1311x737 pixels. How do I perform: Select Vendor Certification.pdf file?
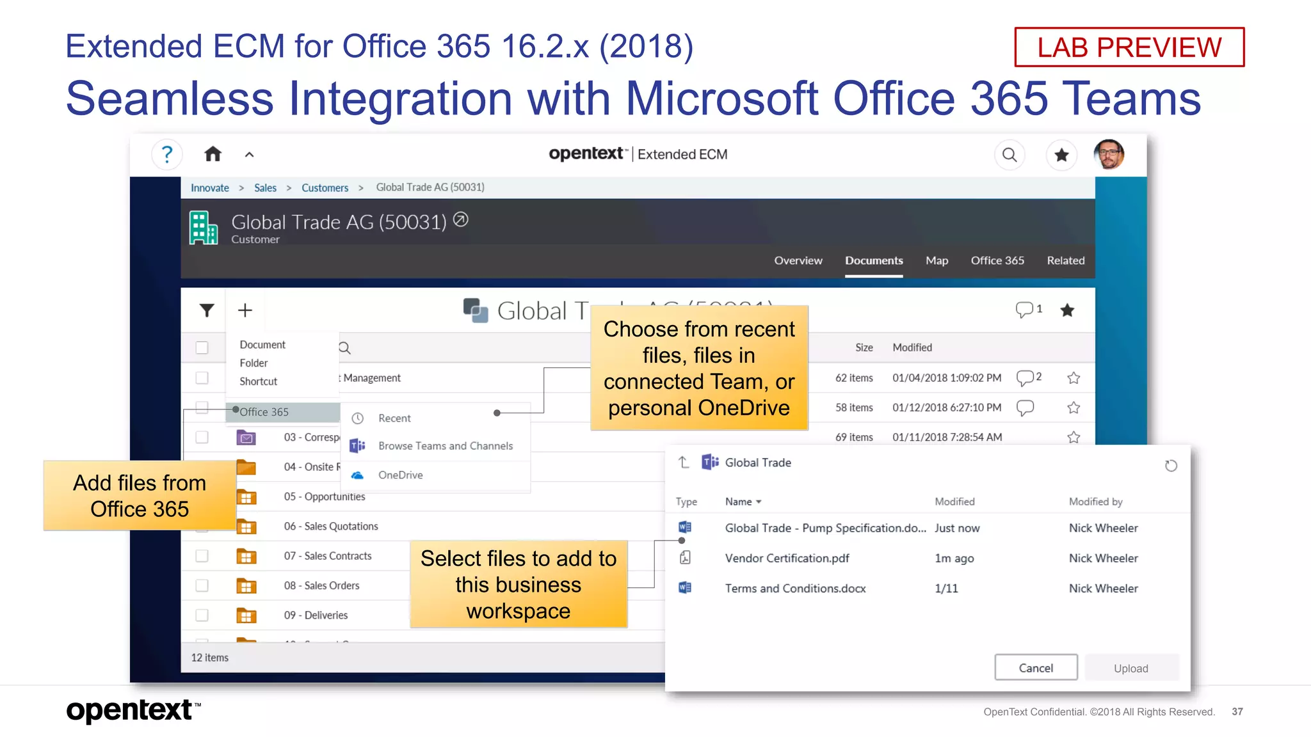(x=787, y=558)
